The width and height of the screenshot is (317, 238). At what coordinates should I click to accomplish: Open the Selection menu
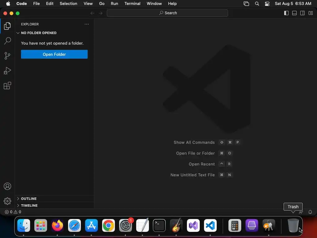coord(68,4)
